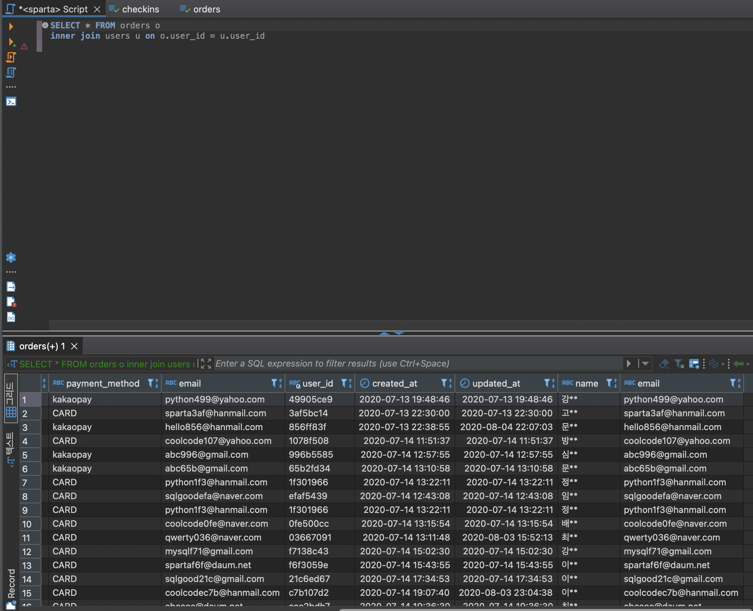Switch to the sparta Script tab
This screenshot has width=753, height=611.
click(x=53, y=9)
